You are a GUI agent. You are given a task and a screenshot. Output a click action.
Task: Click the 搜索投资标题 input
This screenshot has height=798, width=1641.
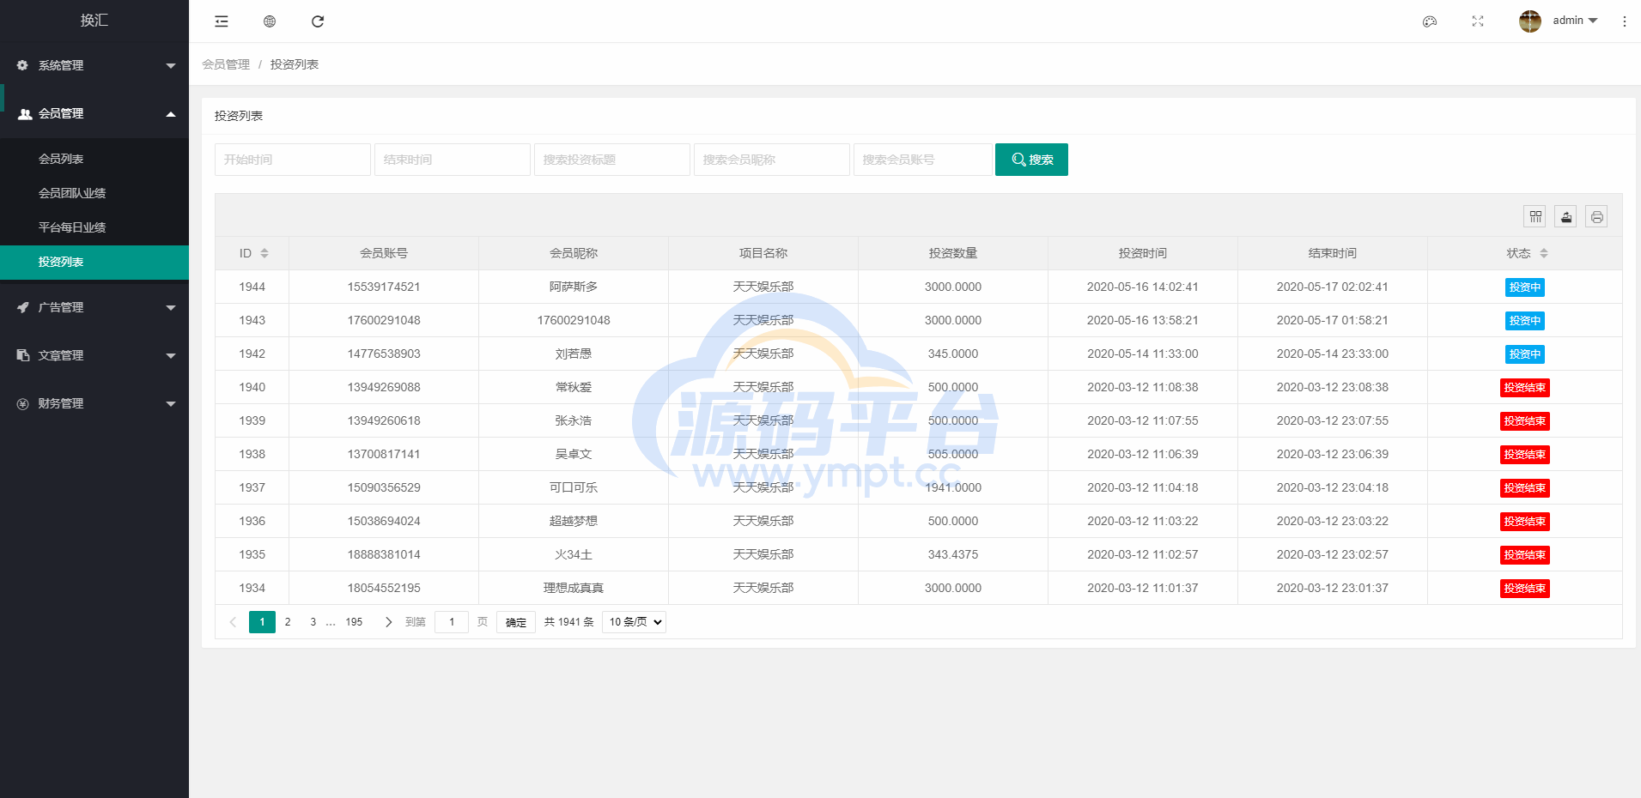click(x=612, y=160)
